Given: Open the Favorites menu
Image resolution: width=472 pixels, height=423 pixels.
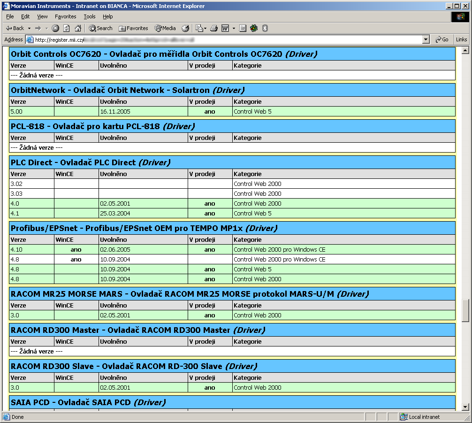Looking at the screenshot, I should (x=65, y=16).
